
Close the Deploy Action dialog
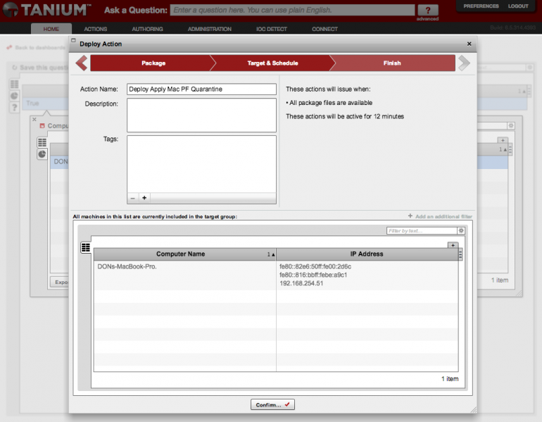click(x=469, y=44)
